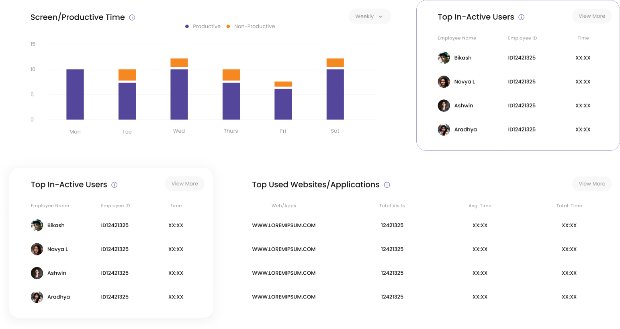Click info icon beside Top Used Websites/Applications
Screen dimensions: 620x329
387,185
